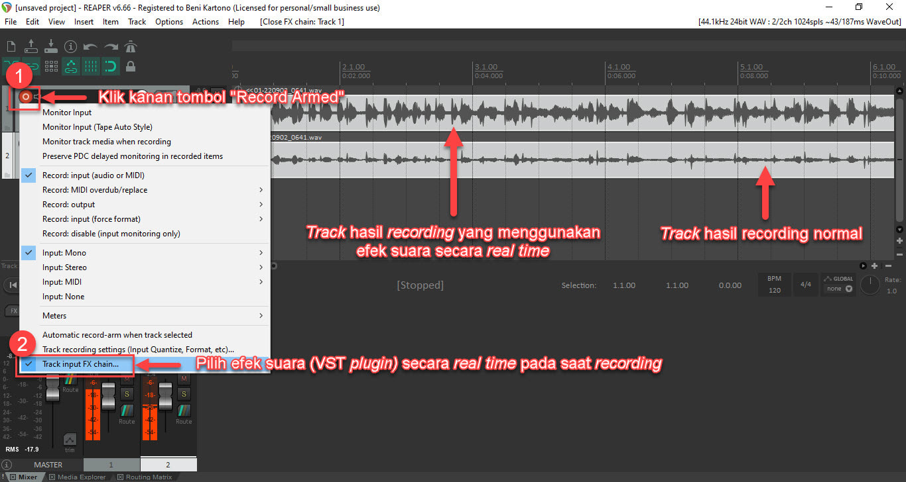
Task: Open Track recording settings entry
Action: 145,350
